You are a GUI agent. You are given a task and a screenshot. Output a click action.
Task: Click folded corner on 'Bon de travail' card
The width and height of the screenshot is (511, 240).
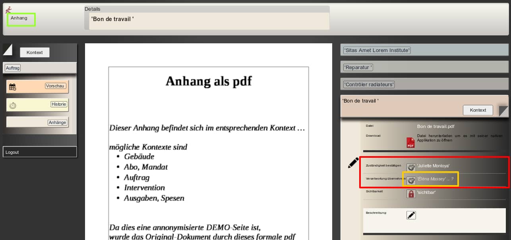[503, 111]
